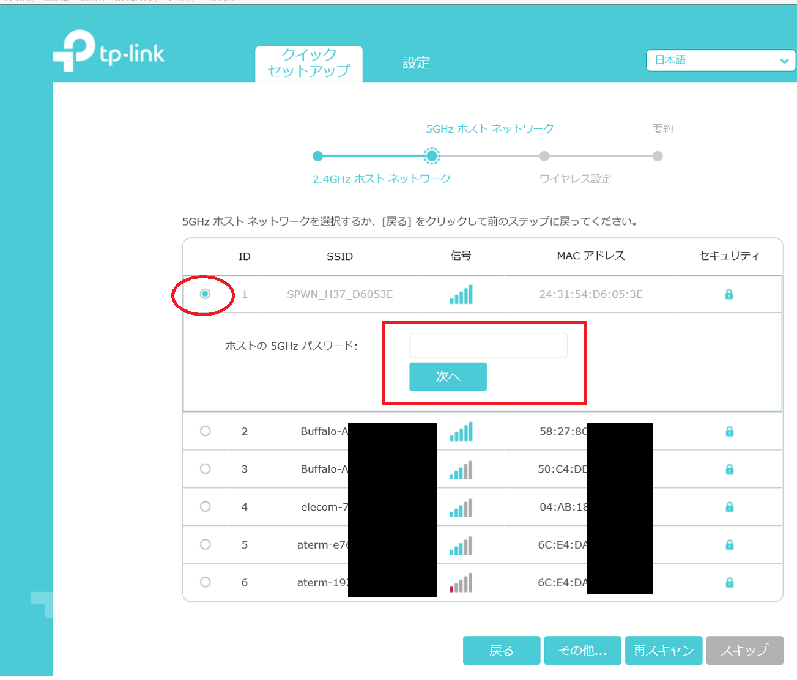Switch to the クイックセットアップ tab

[x=309, y=64]
